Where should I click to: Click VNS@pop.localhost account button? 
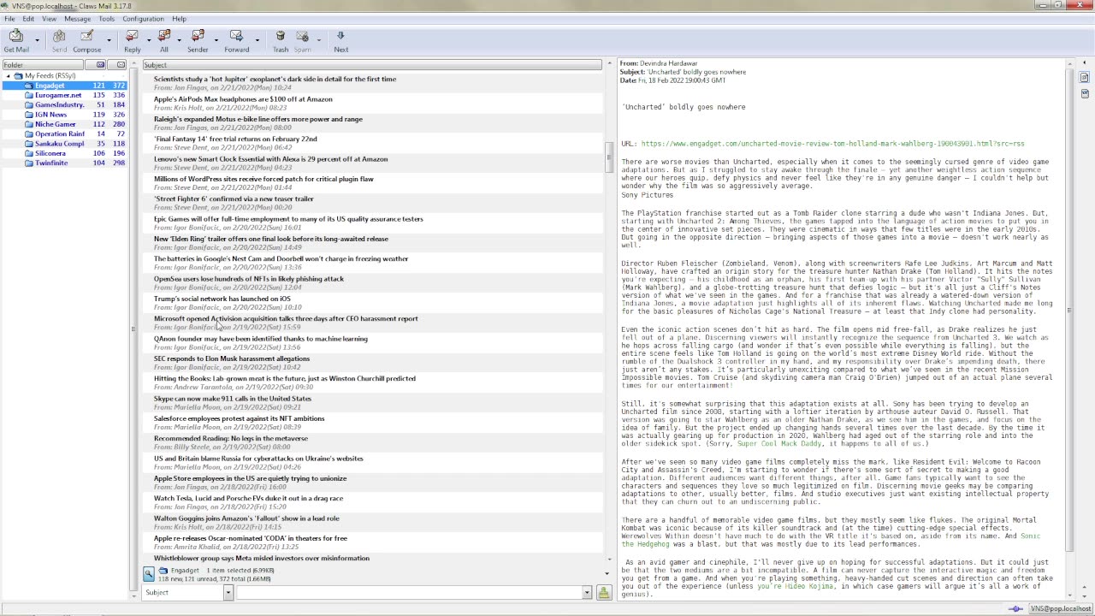point(1060,608)
